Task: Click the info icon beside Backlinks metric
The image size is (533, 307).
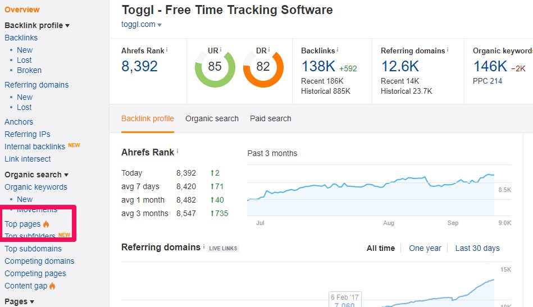Action: pyautogui.click(x=338, y=50)
